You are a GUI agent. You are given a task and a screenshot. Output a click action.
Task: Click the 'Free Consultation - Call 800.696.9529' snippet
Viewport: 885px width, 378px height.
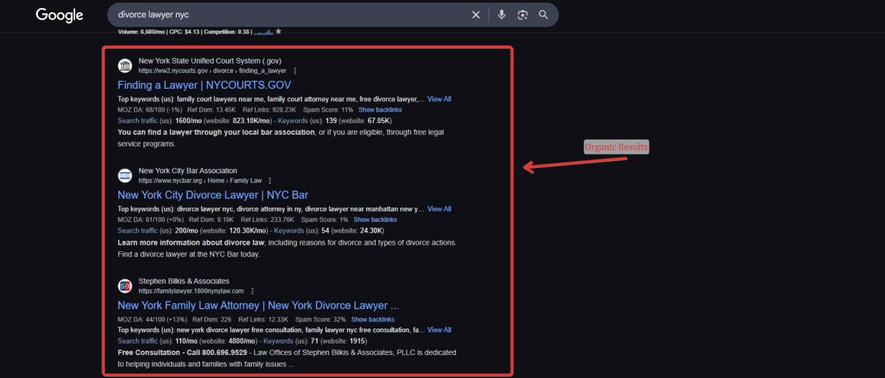(182, 352)
